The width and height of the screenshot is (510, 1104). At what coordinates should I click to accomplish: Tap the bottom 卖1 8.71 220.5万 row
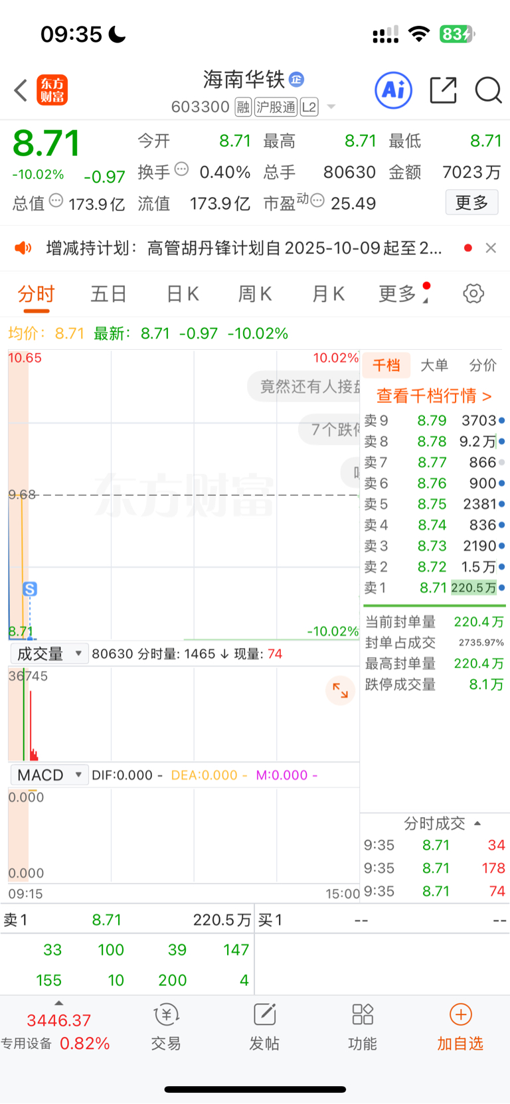(127, 920)
